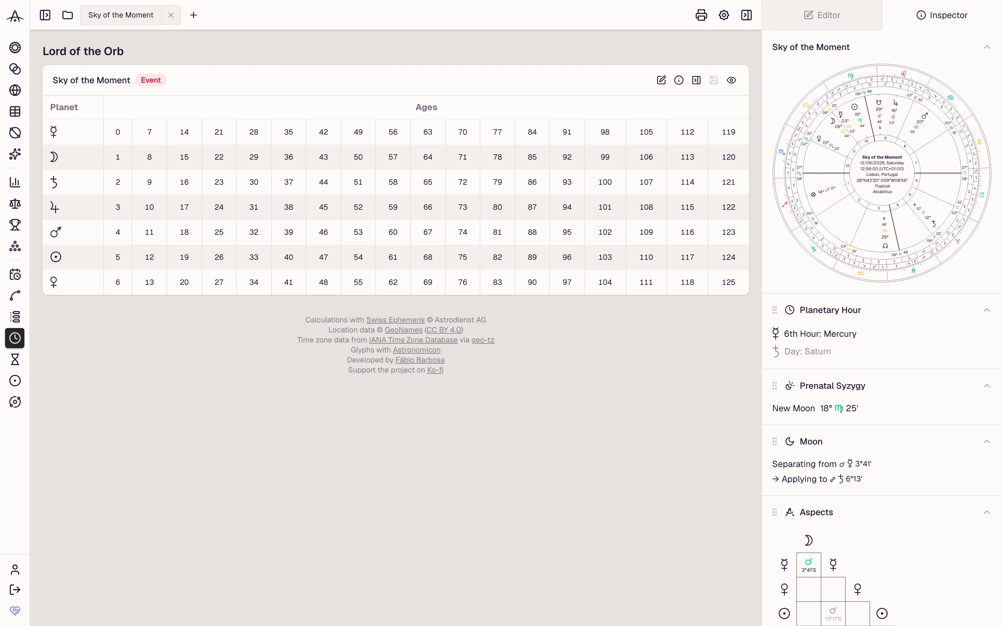
Task: Add a new tab with plus button
Action: coord(194,15)
